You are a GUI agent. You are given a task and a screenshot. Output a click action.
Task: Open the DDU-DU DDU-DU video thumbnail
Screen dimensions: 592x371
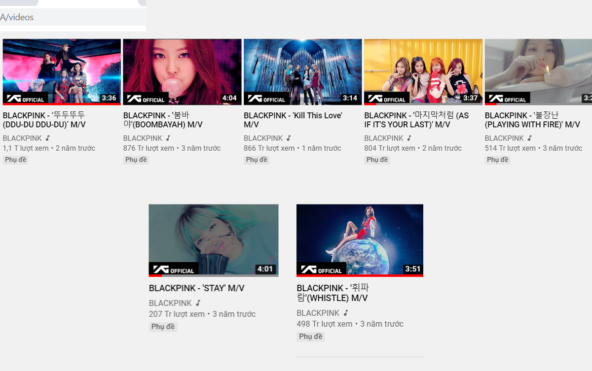tap(62, 72)
